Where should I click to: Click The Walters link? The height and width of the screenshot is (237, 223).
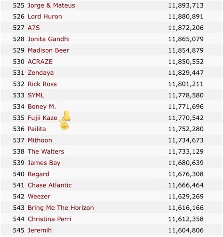[46, 151]
